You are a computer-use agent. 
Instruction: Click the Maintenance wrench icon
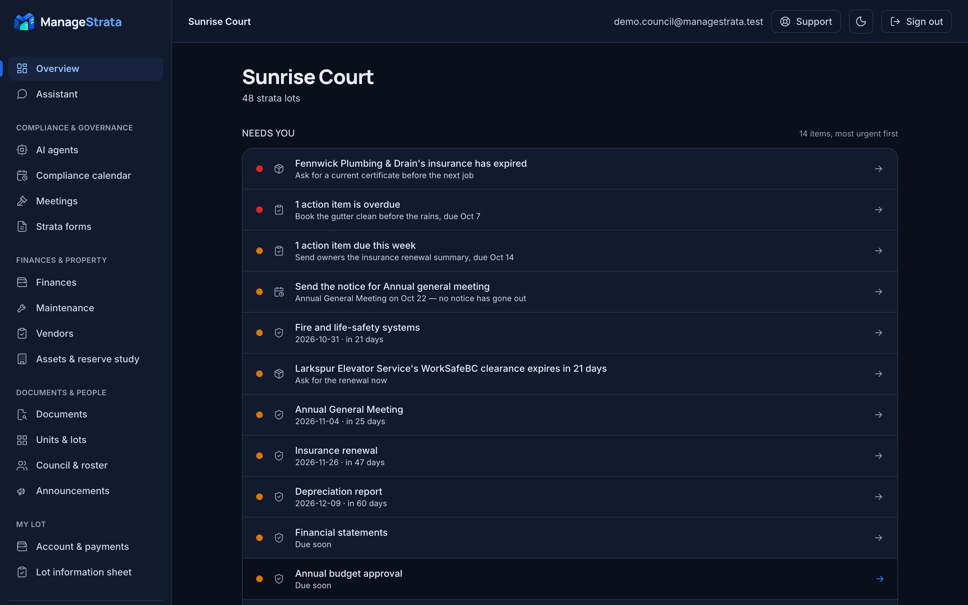click(22, 308)
